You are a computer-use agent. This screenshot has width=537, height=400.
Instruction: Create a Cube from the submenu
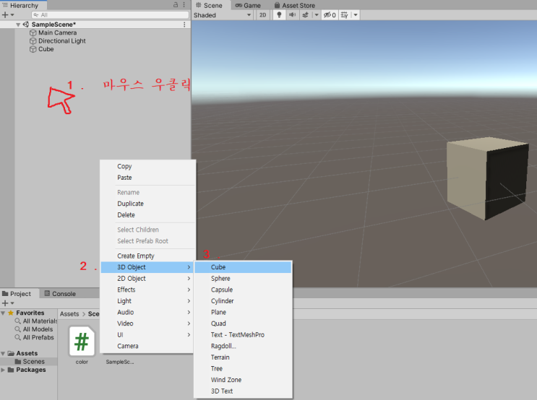point(243,267)
